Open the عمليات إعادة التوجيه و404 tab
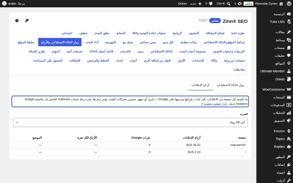The image size is (293, 183). (149, 33)
